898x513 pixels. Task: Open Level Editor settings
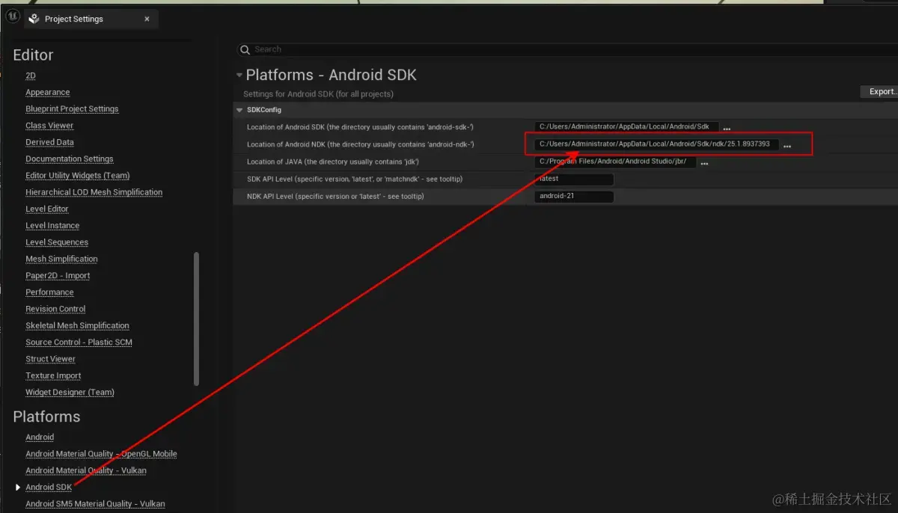click(47, 209)
